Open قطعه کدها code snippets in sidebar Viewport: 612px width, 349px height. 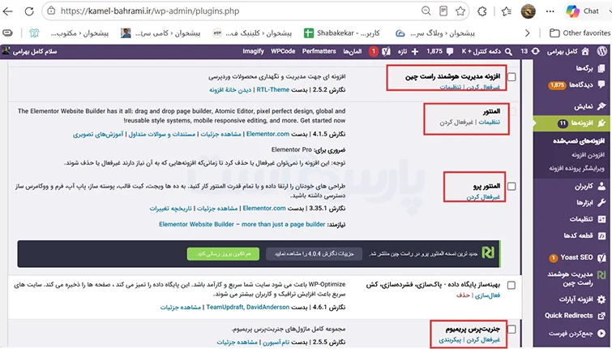click(584, 235)
